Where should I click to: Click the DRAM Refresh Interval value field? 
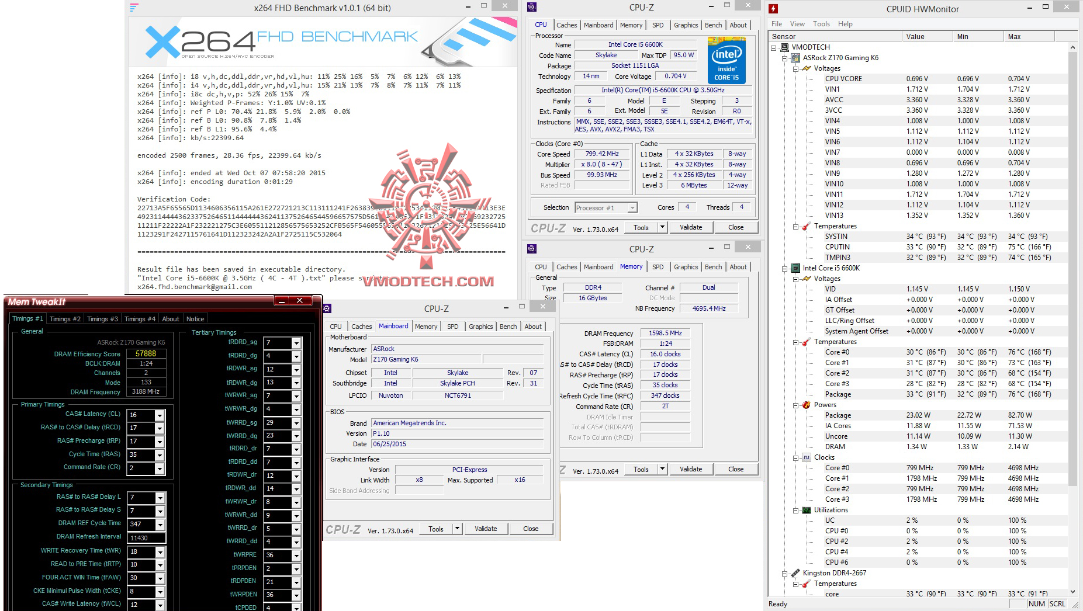pos(146,538)
